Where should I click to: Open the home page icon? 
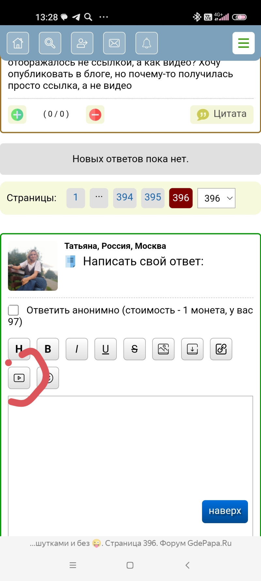[x=18, y=43]
